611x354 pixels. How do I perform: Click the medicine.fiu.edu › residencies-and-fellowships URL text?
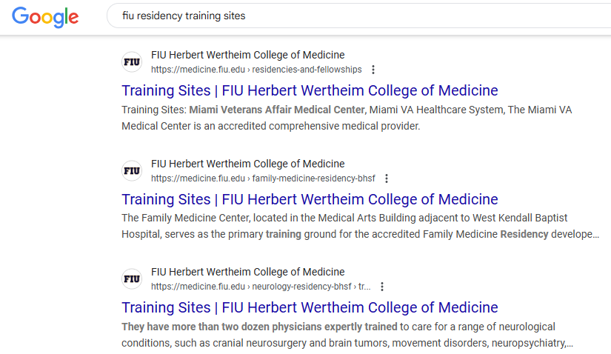pos(256,70)
